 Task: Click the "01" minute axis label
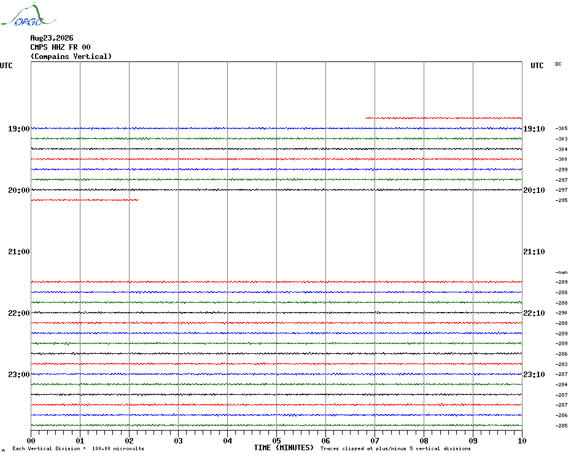click(x=80, y=441)
